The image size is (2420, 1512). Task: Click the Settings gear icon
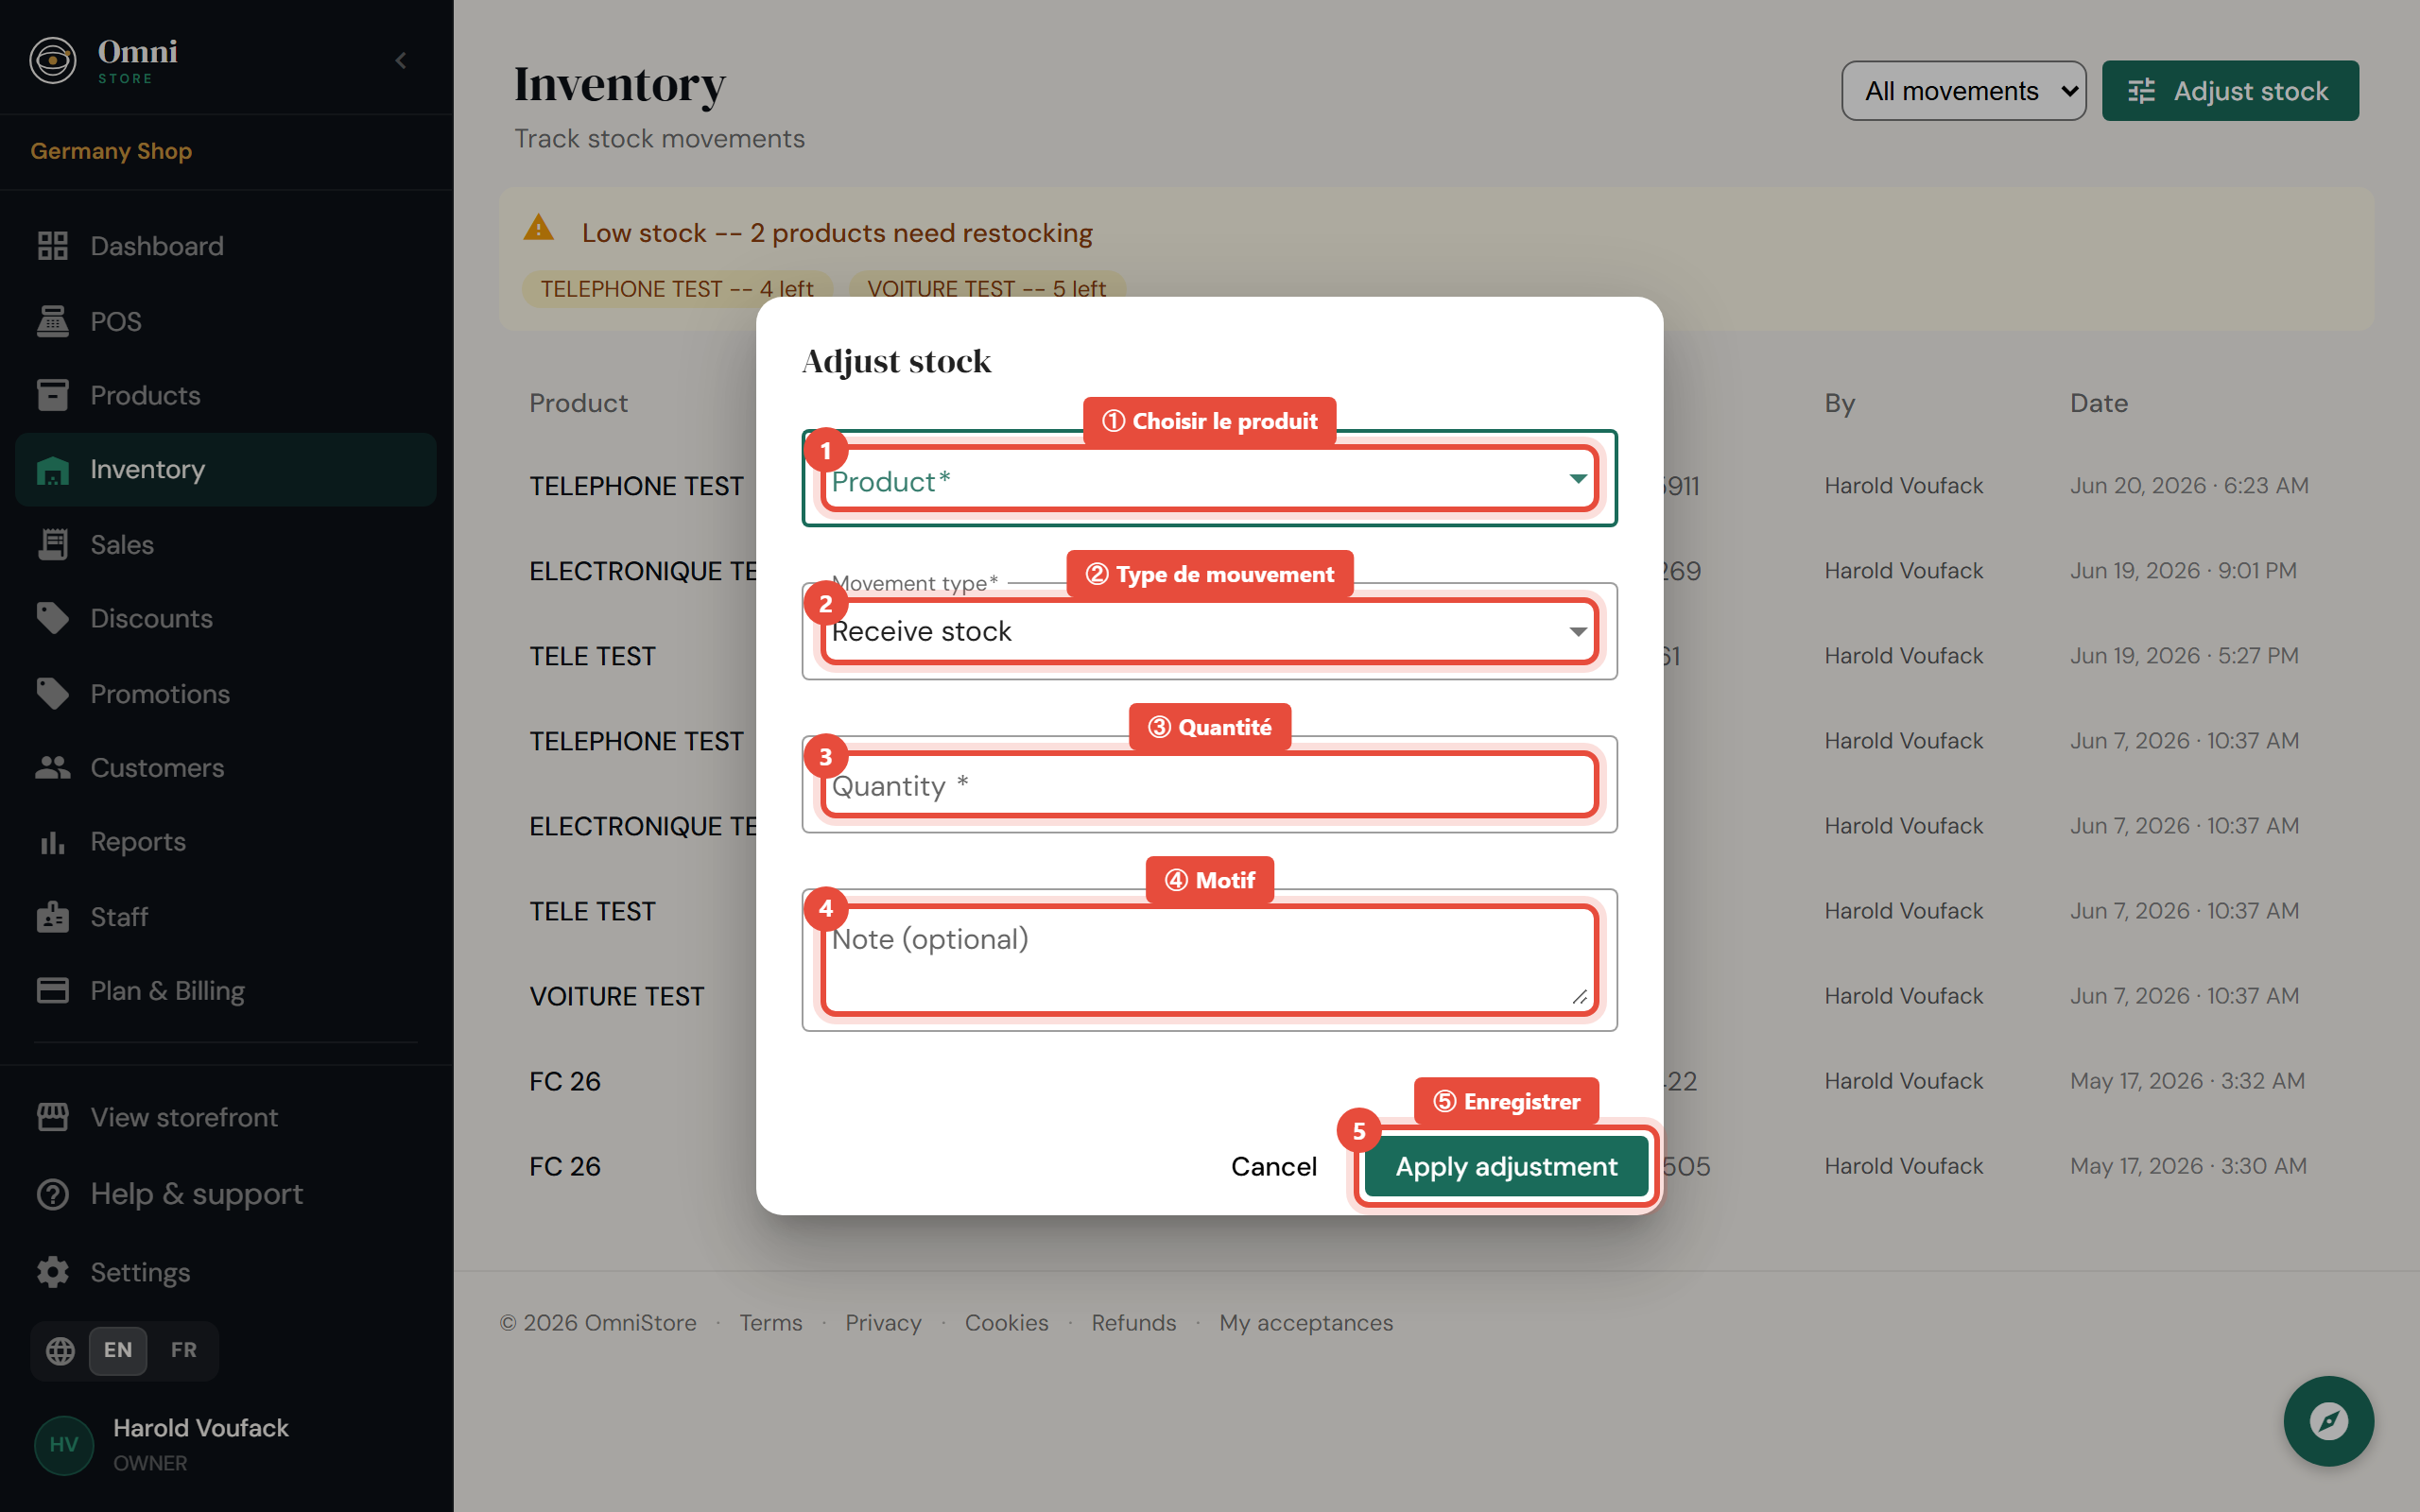53,1272
